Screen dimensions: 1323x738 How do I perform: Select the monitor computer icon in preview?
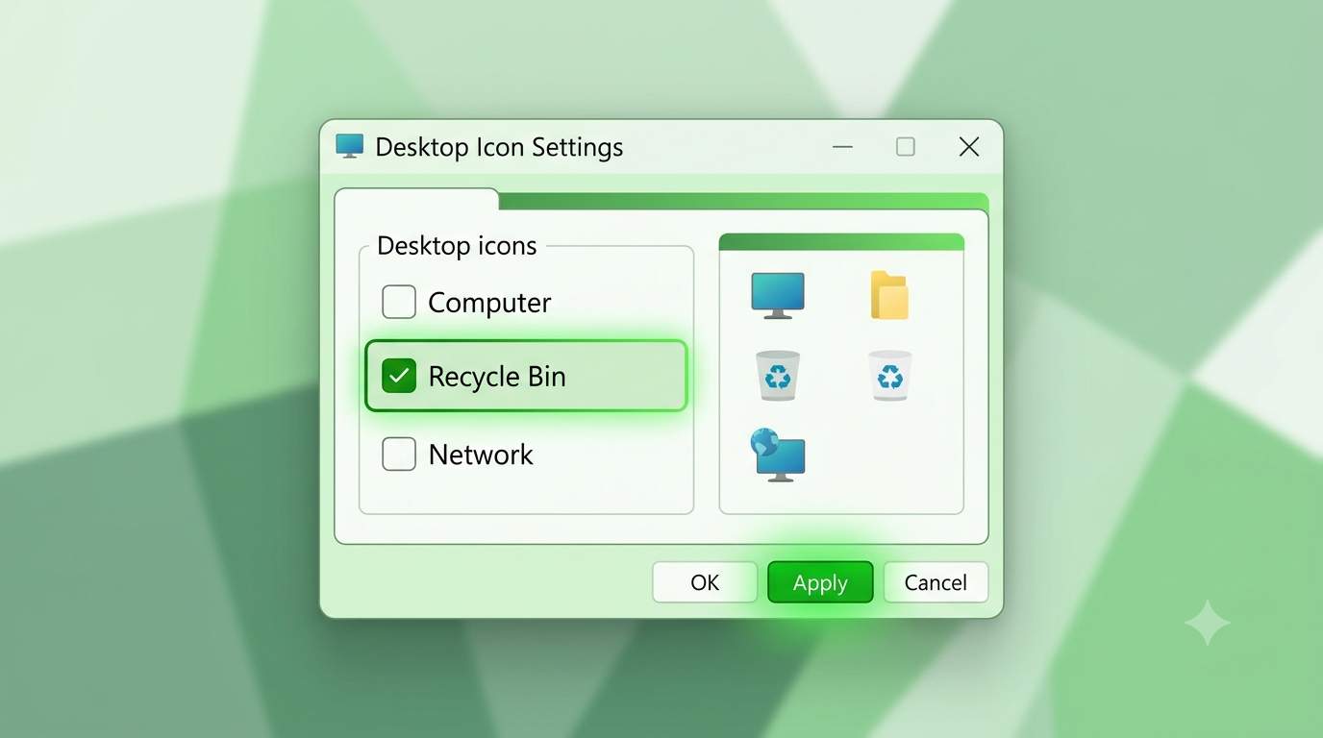point(777,296)
